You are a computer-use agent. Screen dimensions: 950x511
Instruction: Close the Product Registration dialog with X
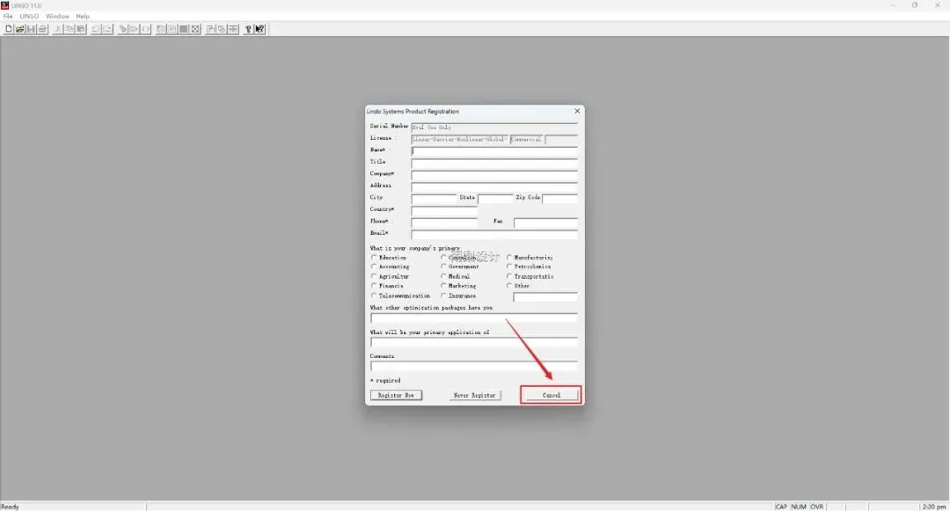[577, 111]
